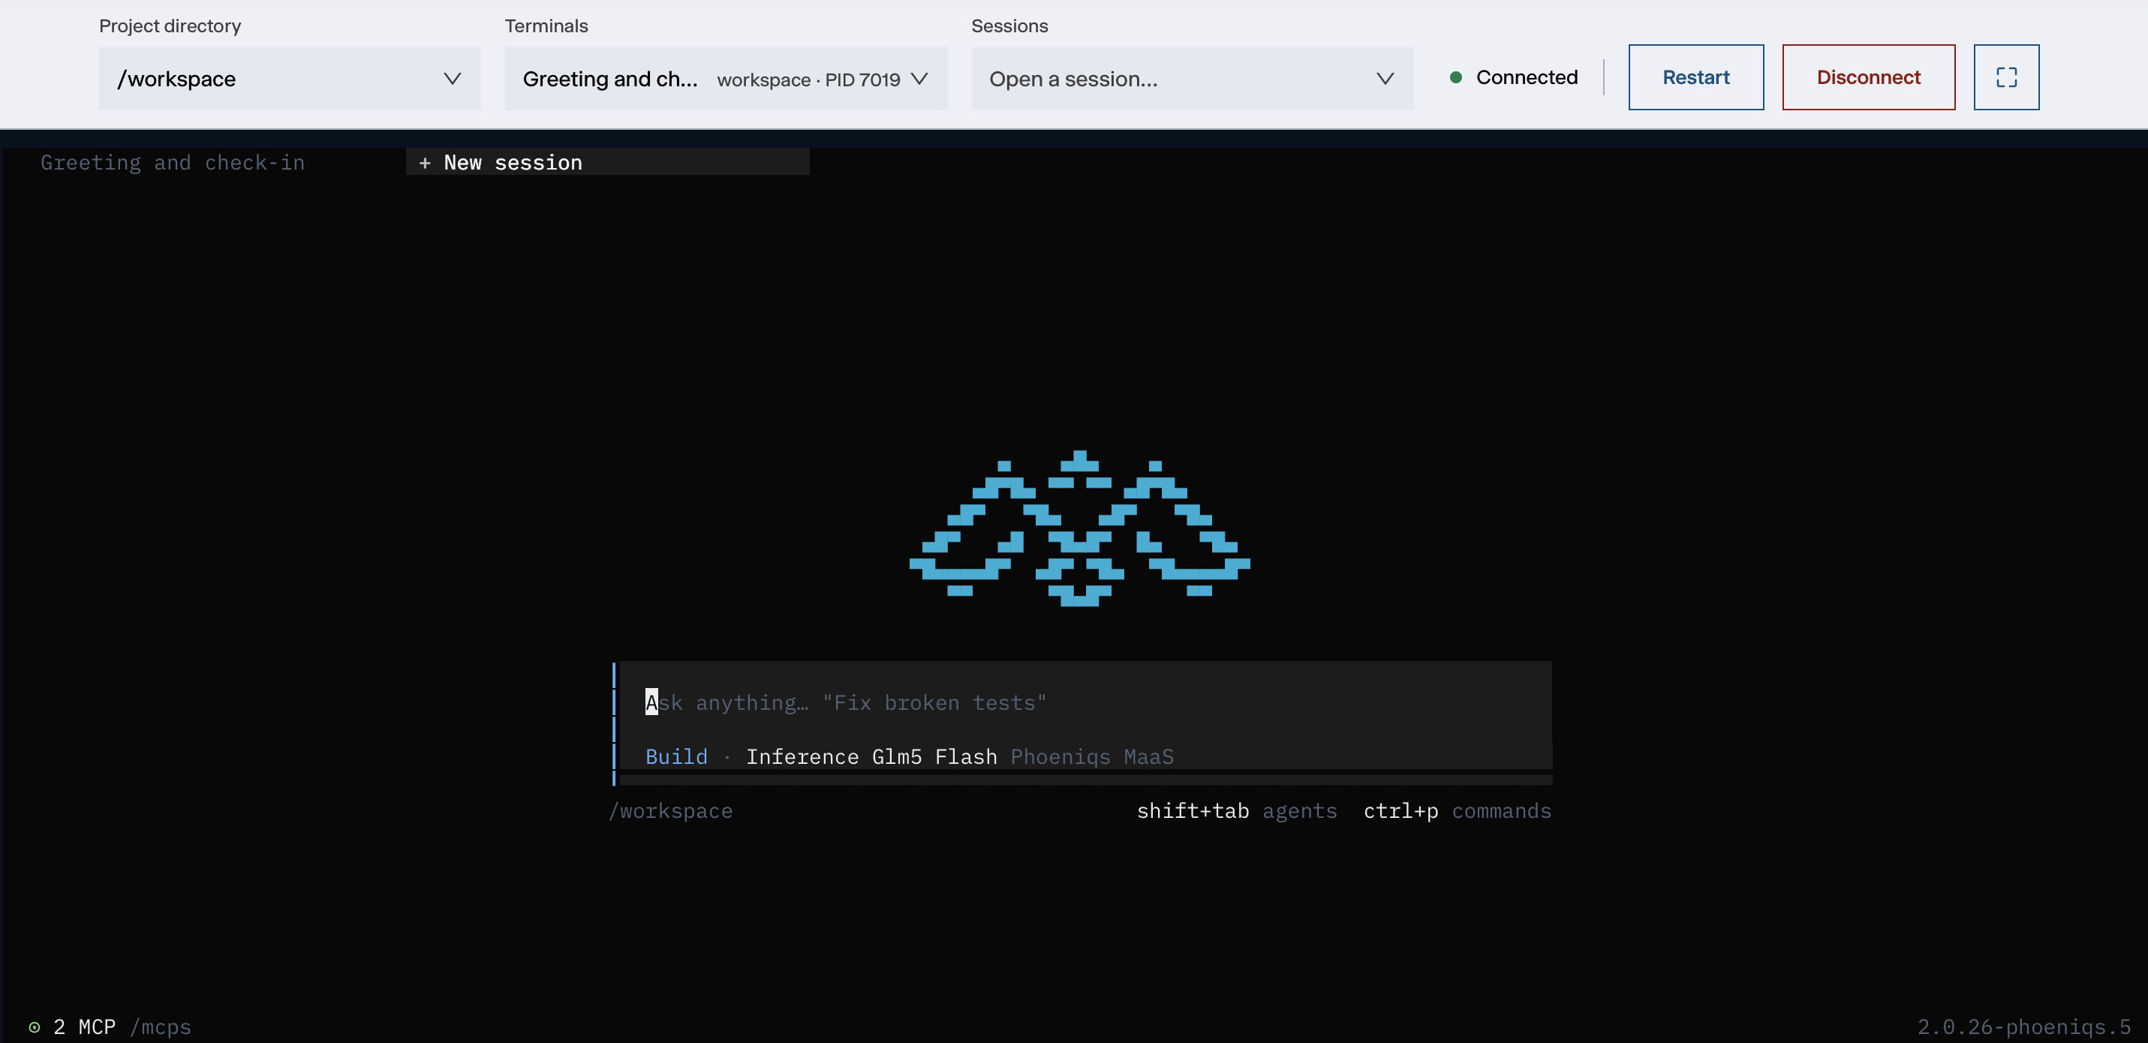
Task: Click the Disconnect button
Action: pyautogui.click(x=1868, y=77)
